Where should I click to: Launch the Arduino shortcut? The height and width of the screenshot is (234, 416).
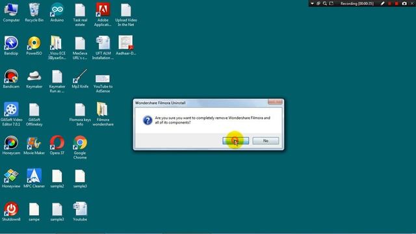pyautogui.click(x=57, y=13)
